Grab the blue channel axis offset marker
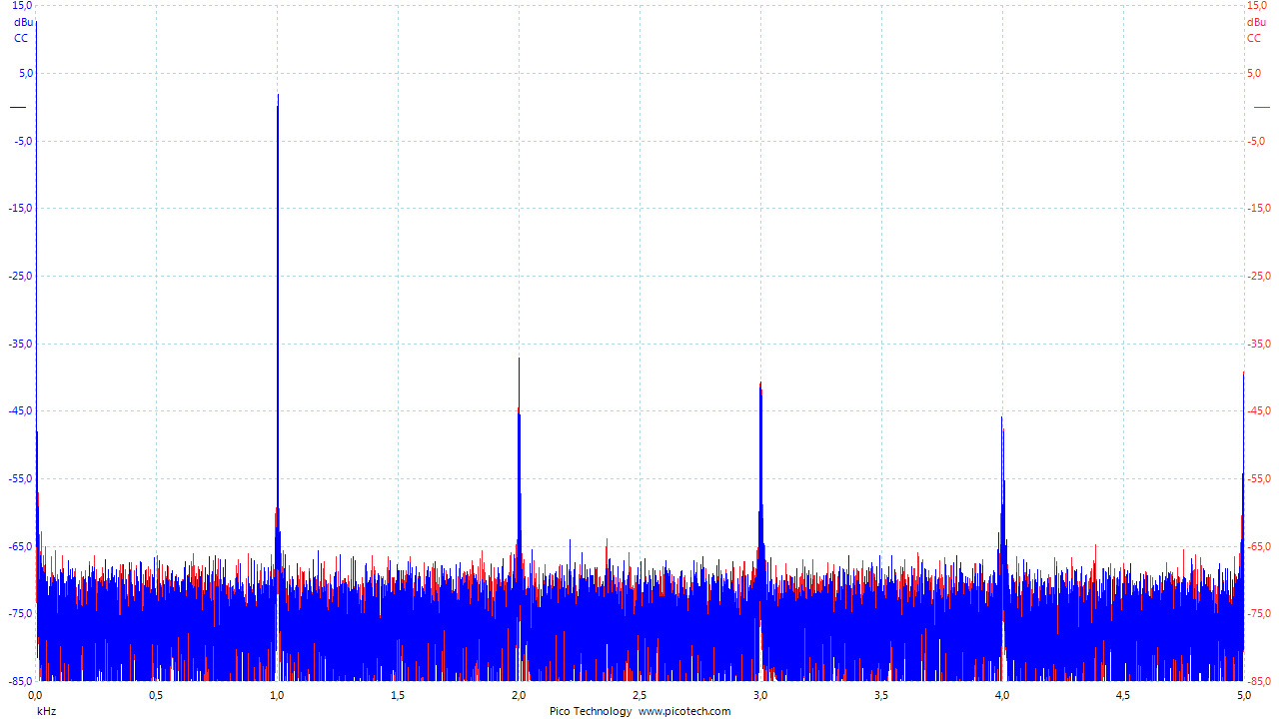 click(x=18, y=107)
